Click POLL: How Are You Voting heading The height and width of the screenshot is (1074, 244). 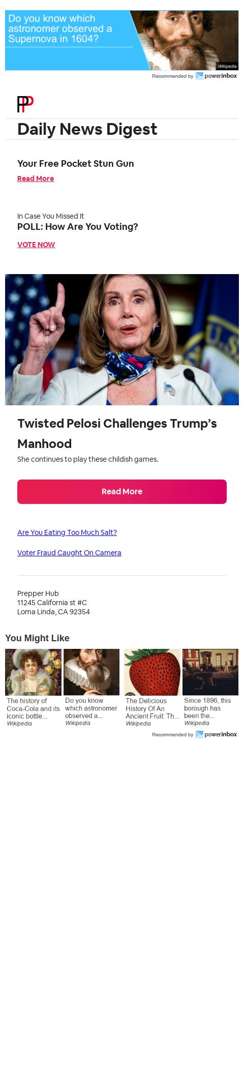coord(78,227)
